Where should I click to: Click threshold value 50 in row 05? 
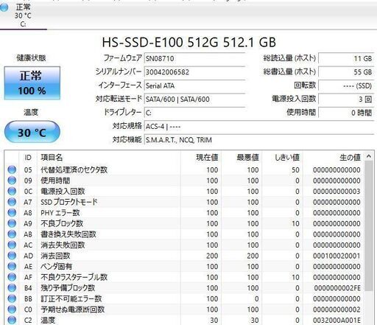pyautogui.click(x=295, y=170)
